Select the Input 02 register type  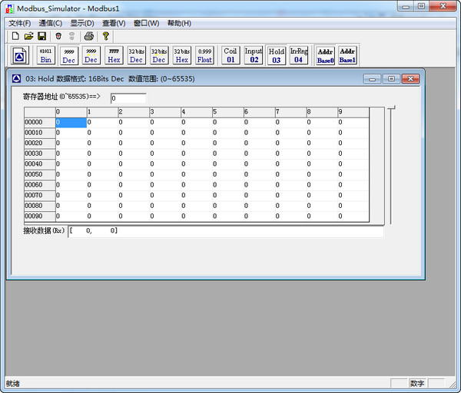point(254,55)
